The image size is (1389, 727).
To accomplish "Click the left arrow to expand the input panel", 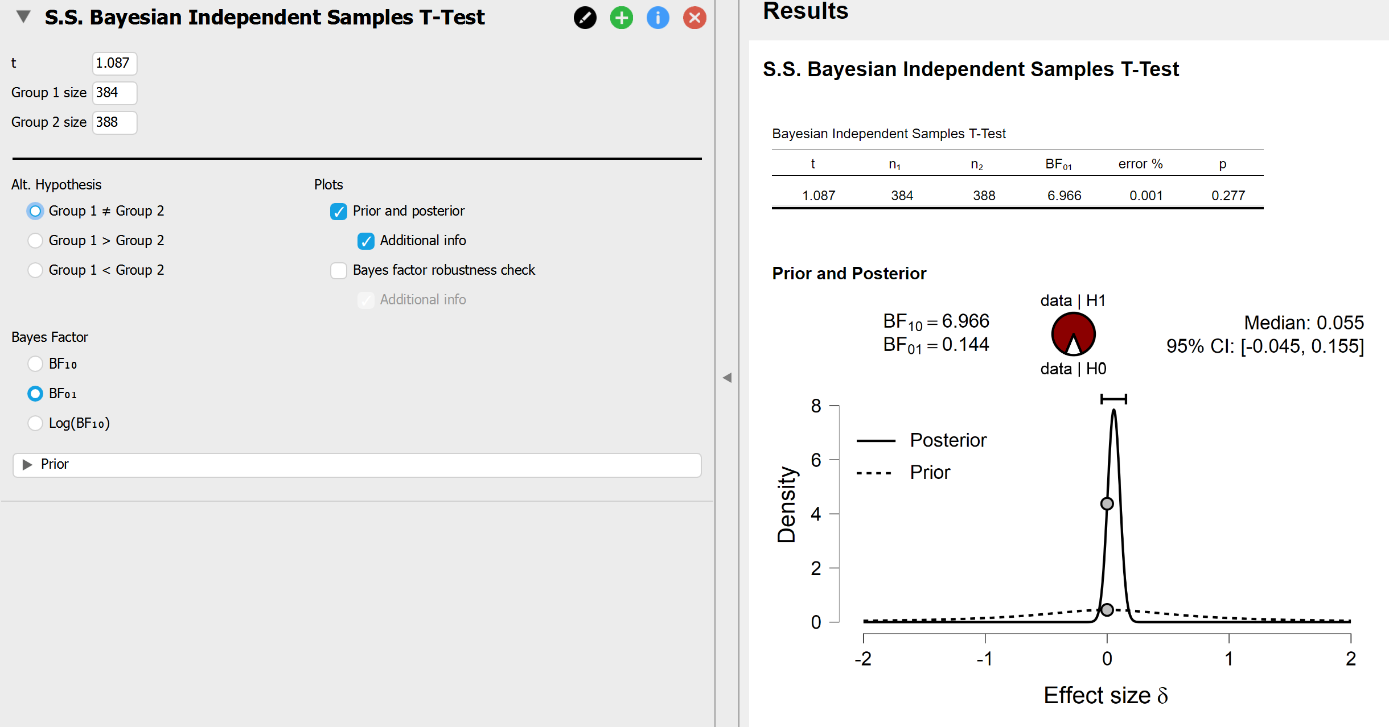I will [x=727, y=377].
